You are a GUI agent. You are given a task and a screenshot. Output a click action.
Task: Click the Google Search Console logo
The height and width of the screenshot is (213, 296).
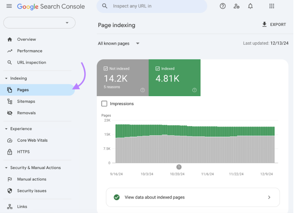point(51,7)
